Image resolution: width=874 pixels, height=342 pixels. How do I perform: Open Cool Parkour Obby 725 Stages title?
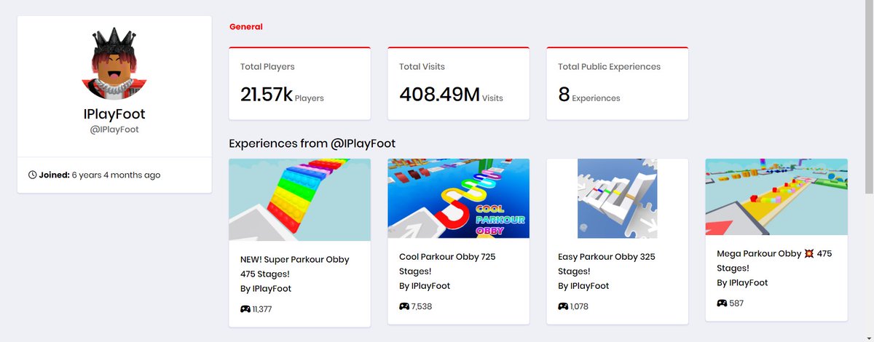[x=447, y=264]
